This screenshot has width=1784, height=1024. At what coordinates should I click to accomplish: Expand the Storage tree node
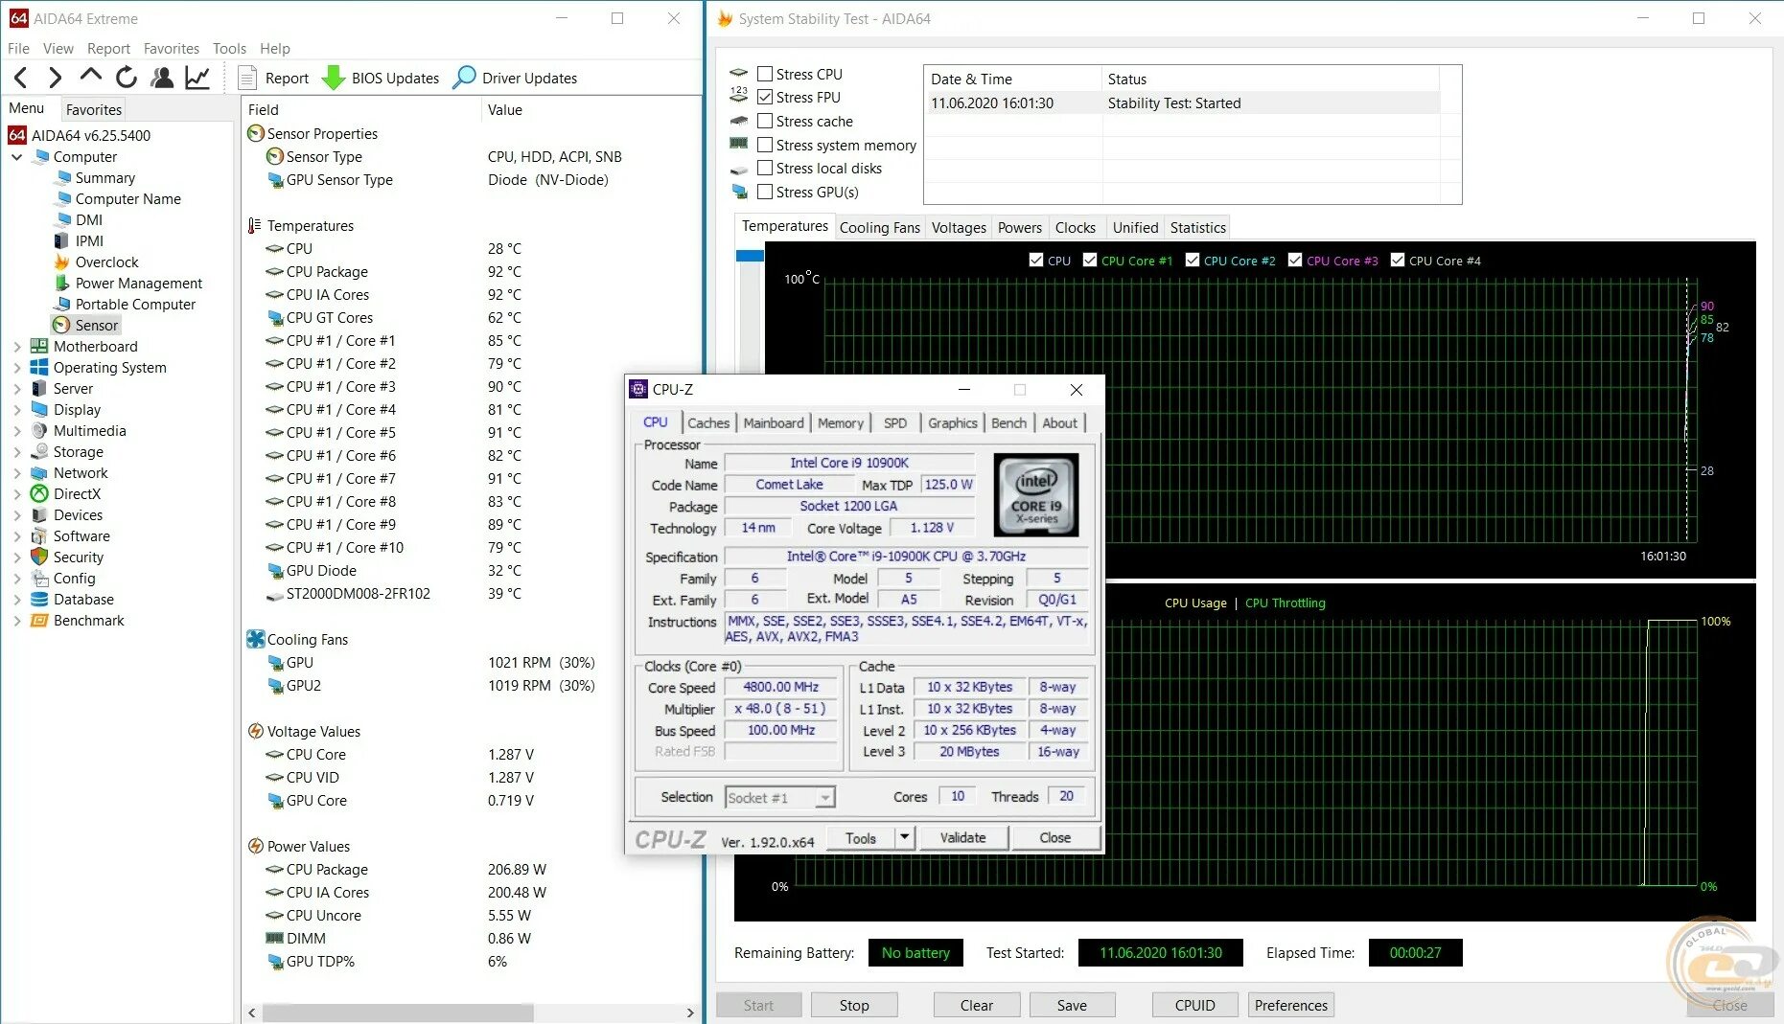pyautogui.click(x=16, y=452)
